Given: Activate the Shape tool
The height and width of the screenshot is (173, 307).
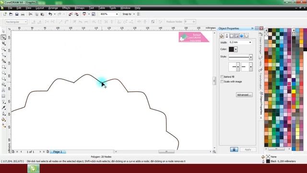Looking at the screenshot, I should (3, 37).
